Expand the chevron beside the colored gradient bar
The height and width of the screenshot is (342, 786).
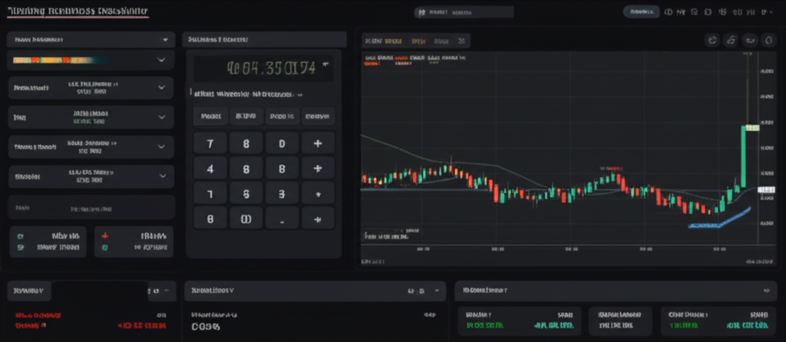160,59
